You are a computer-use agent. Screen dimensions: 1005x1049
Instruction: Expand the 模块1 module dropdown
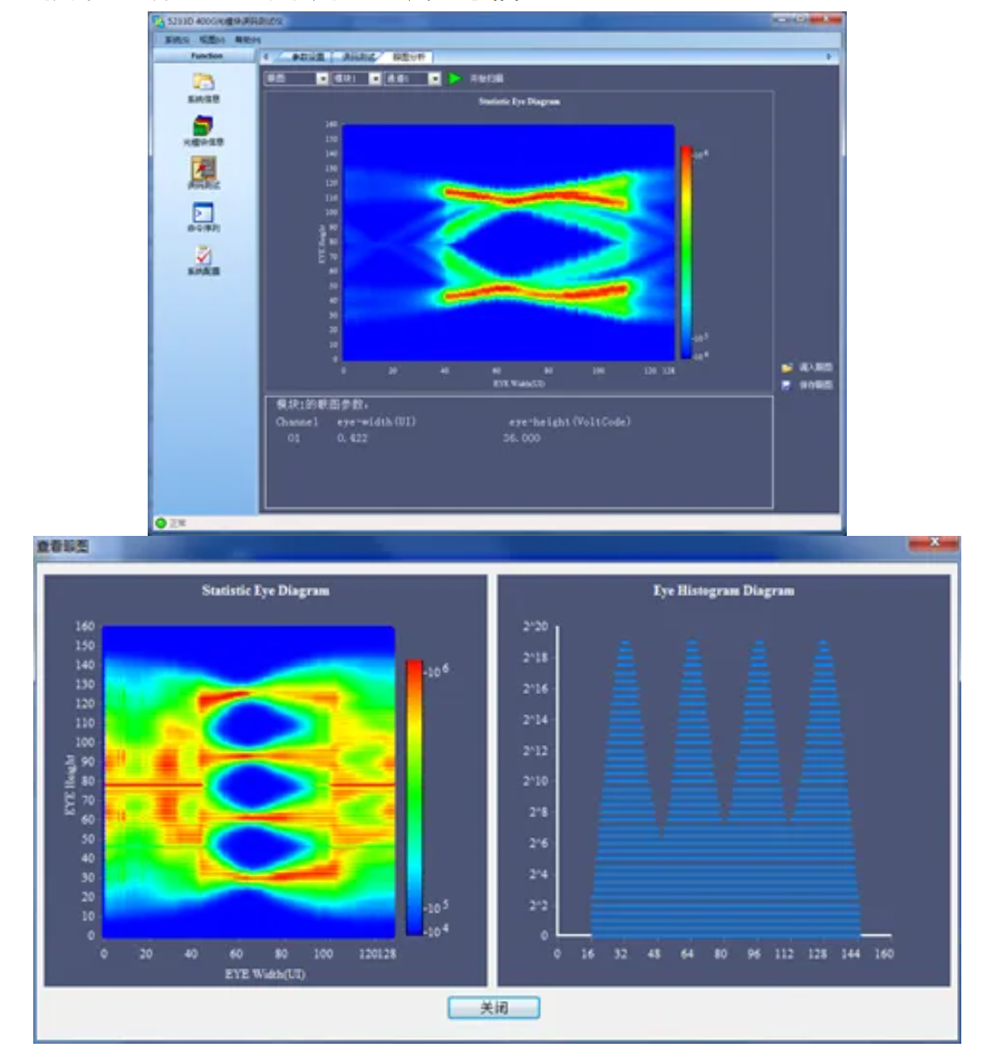click(375, 79)
